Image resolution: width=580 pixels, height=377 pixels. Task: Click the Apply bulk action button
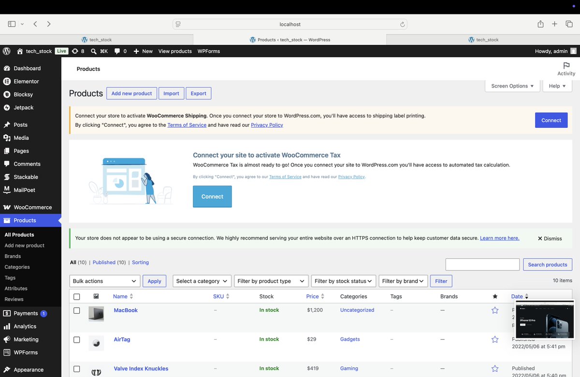pyautogui.click(x=154, y=281)
